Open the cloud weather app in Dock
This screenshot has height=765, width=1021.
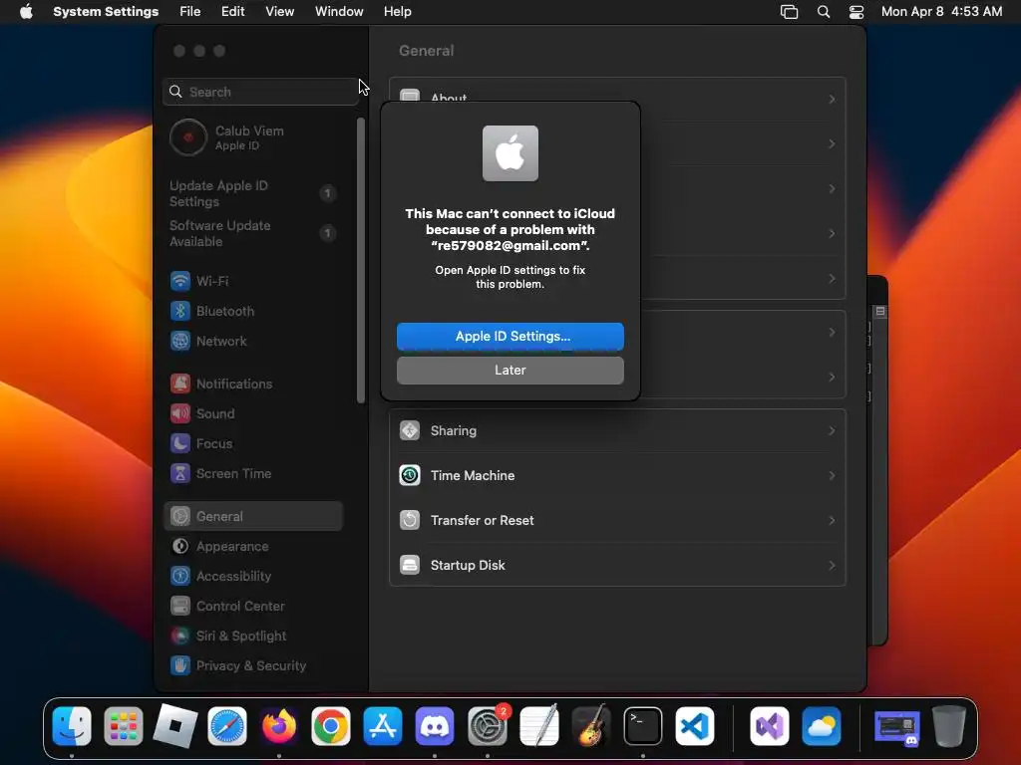click(822, 726)
